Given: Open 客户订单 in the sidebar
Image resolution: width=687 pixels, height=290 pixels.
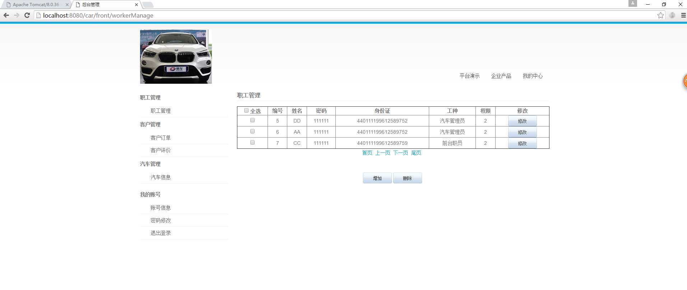Looking at the screenshot, I should click(x=161, y=138).
